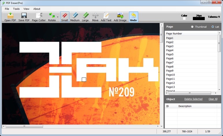Click Clear All link

tap(213, 99)
